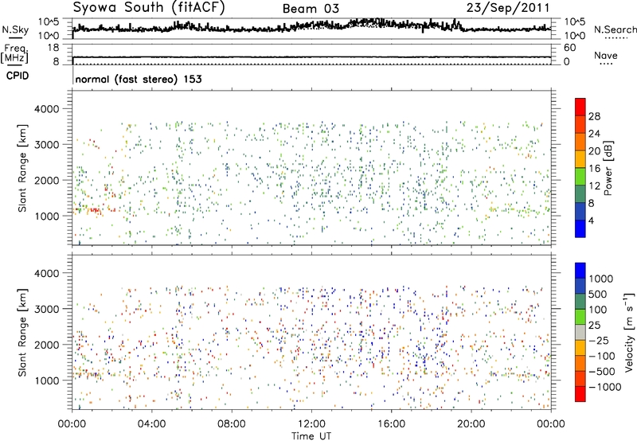Click the '24' label on Power scale

pyautogui.click(x=594, y=134)
